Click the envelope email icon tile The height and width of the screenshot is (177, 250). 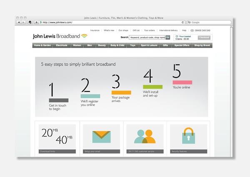[101, 137]
